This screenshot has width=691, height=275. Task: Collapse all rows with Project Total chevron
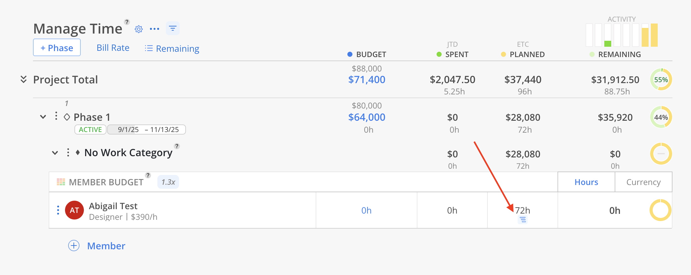(24, 79)
